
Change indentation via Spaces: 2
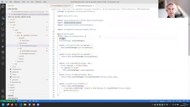pyautogui.click(x=162, y=101)
